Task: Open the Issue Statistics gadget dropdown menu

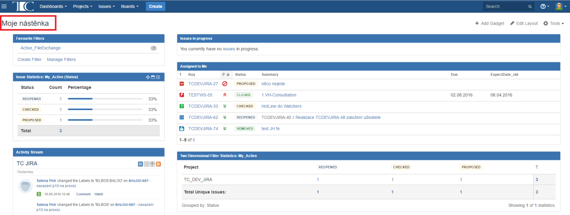Action: pos(158,77)
